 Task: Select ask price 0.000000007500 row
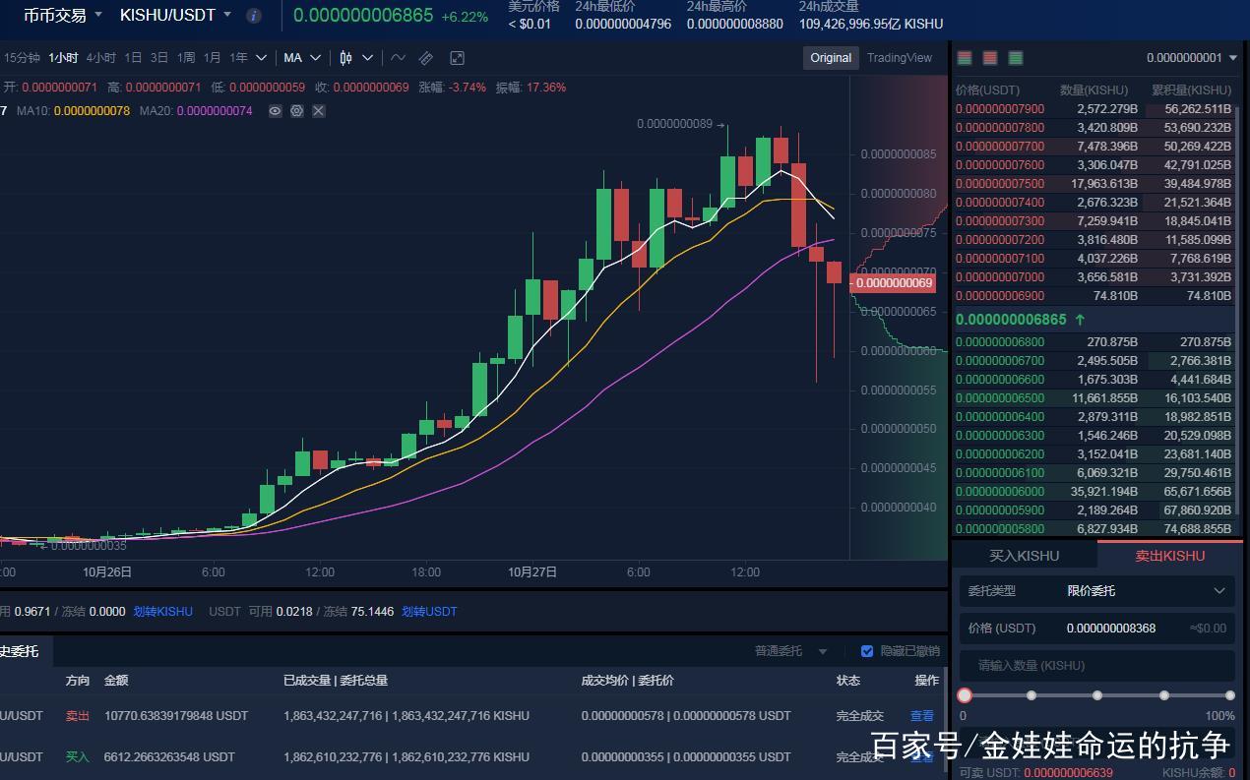click(1094, 184)
